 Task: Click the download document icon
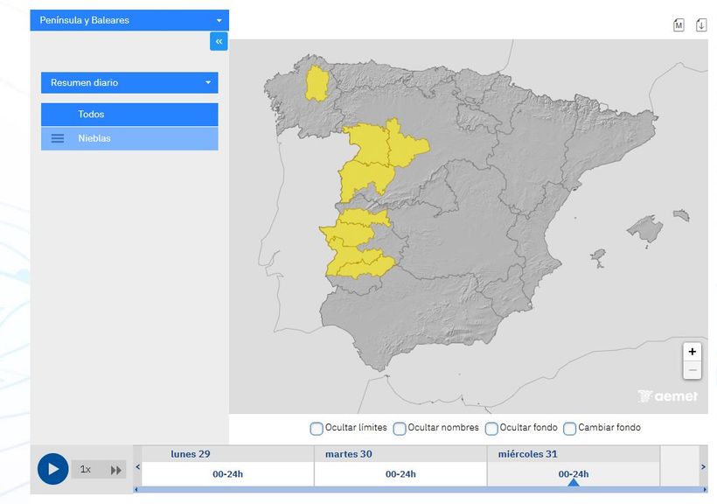pyautogui.click(x=700, y=24)
